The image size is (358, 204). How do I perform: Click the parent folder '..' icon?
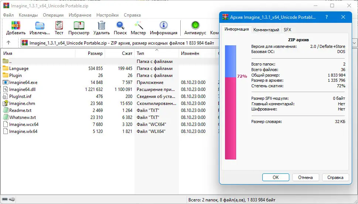click(x=6, y=61)
